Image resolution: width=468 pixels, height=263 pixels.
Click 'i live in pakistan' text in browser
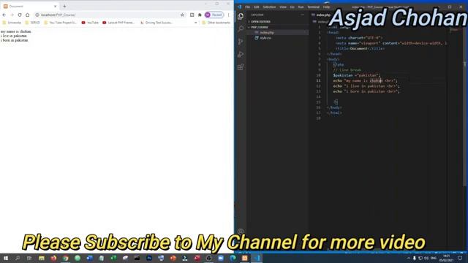14,36
